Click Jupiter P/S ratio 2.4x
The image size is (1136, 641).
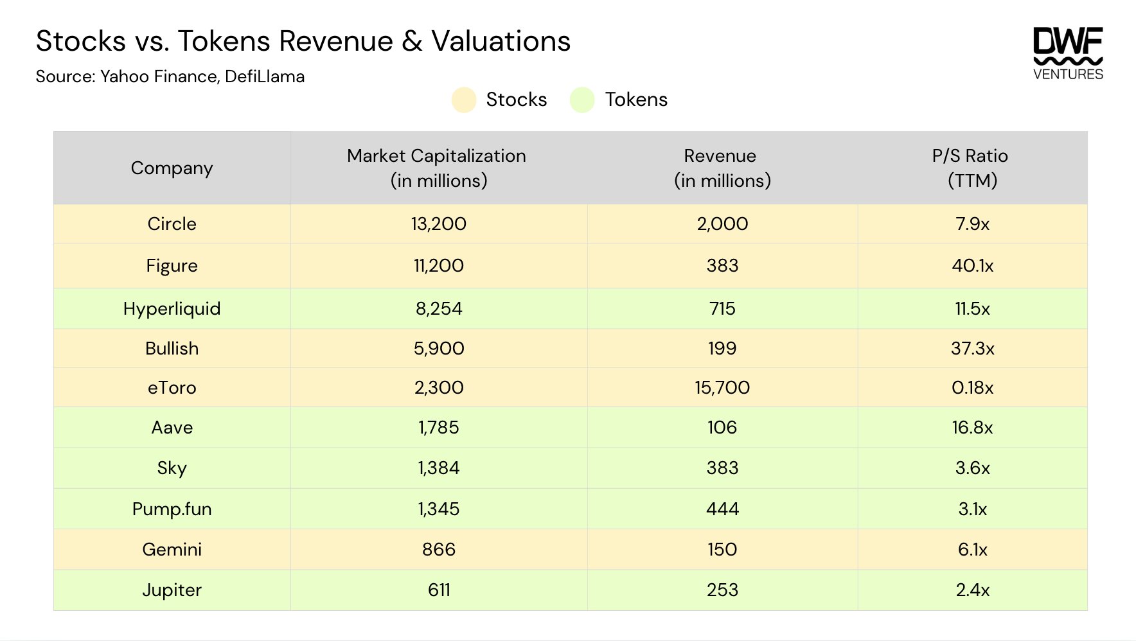pos(972,590)
